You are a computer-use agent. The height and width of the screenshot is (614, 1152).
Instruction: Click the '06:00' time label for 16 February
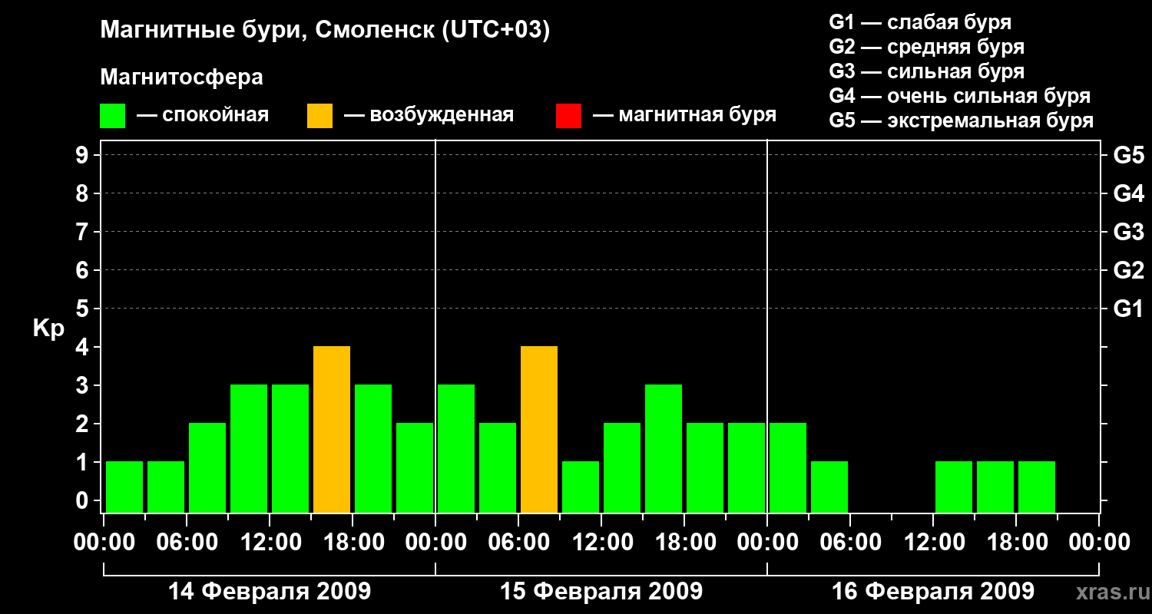point(850,543)
